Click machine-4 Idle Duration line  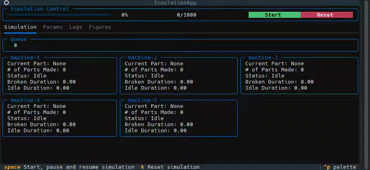[x=38, y=131]
